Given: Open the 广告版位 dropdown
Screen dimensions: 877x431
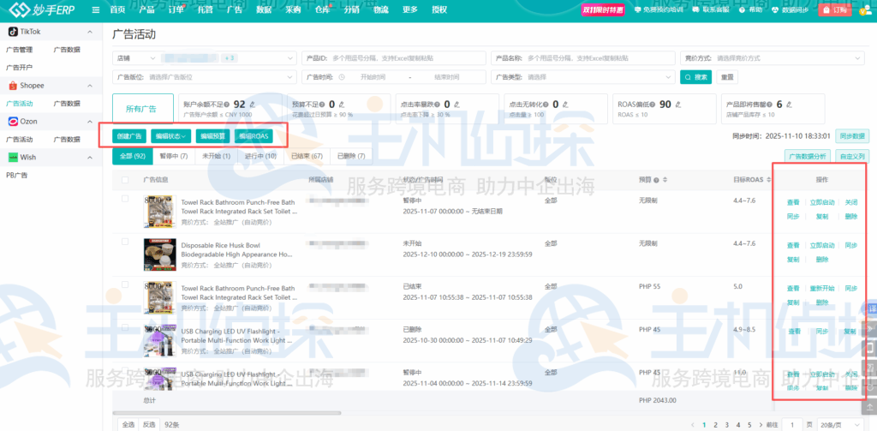Looking at the screenshot, I should coord(205,77).
